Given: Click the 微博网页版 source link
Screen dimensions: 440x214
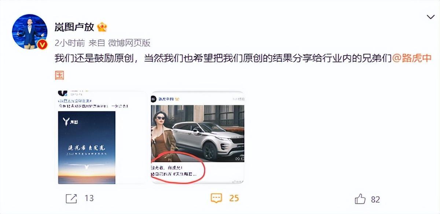Looking at the screenshot, I should point(129,43).
